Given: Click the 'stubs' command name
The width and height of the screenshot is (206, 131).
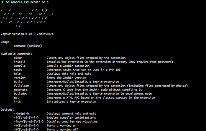Looking at the screenshot, I should tap(18, 70).
